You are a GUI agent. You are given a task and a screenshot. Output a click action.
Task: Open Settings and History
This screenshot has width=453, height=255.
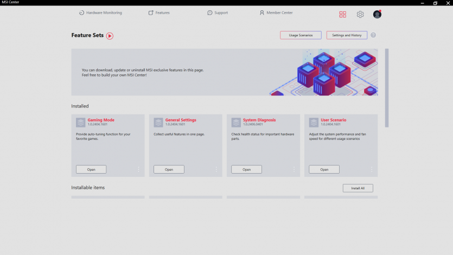tap(347, 35)
